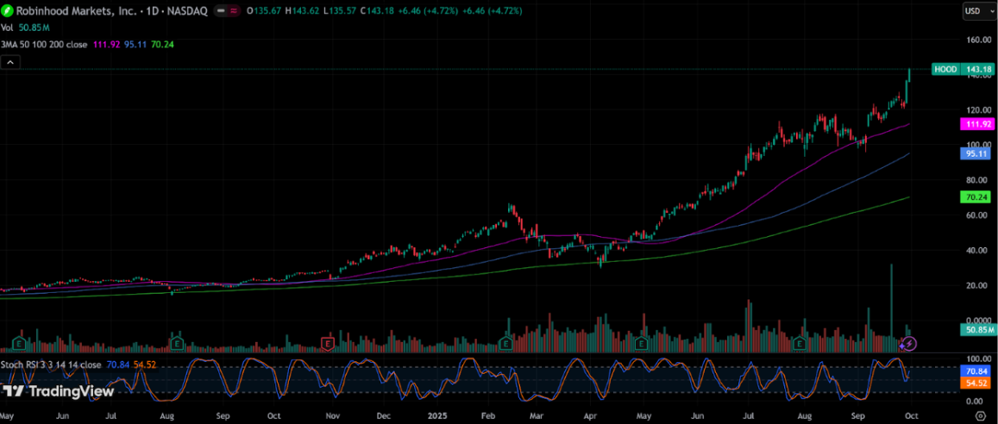Viewport: 998px width, 424px height.
Task: Click the Robinhood green feather logo
Action: [x=8, y=11]
